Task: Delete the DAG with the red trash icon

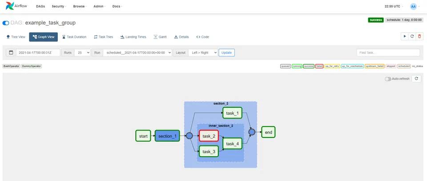Action: pos(419,36)
